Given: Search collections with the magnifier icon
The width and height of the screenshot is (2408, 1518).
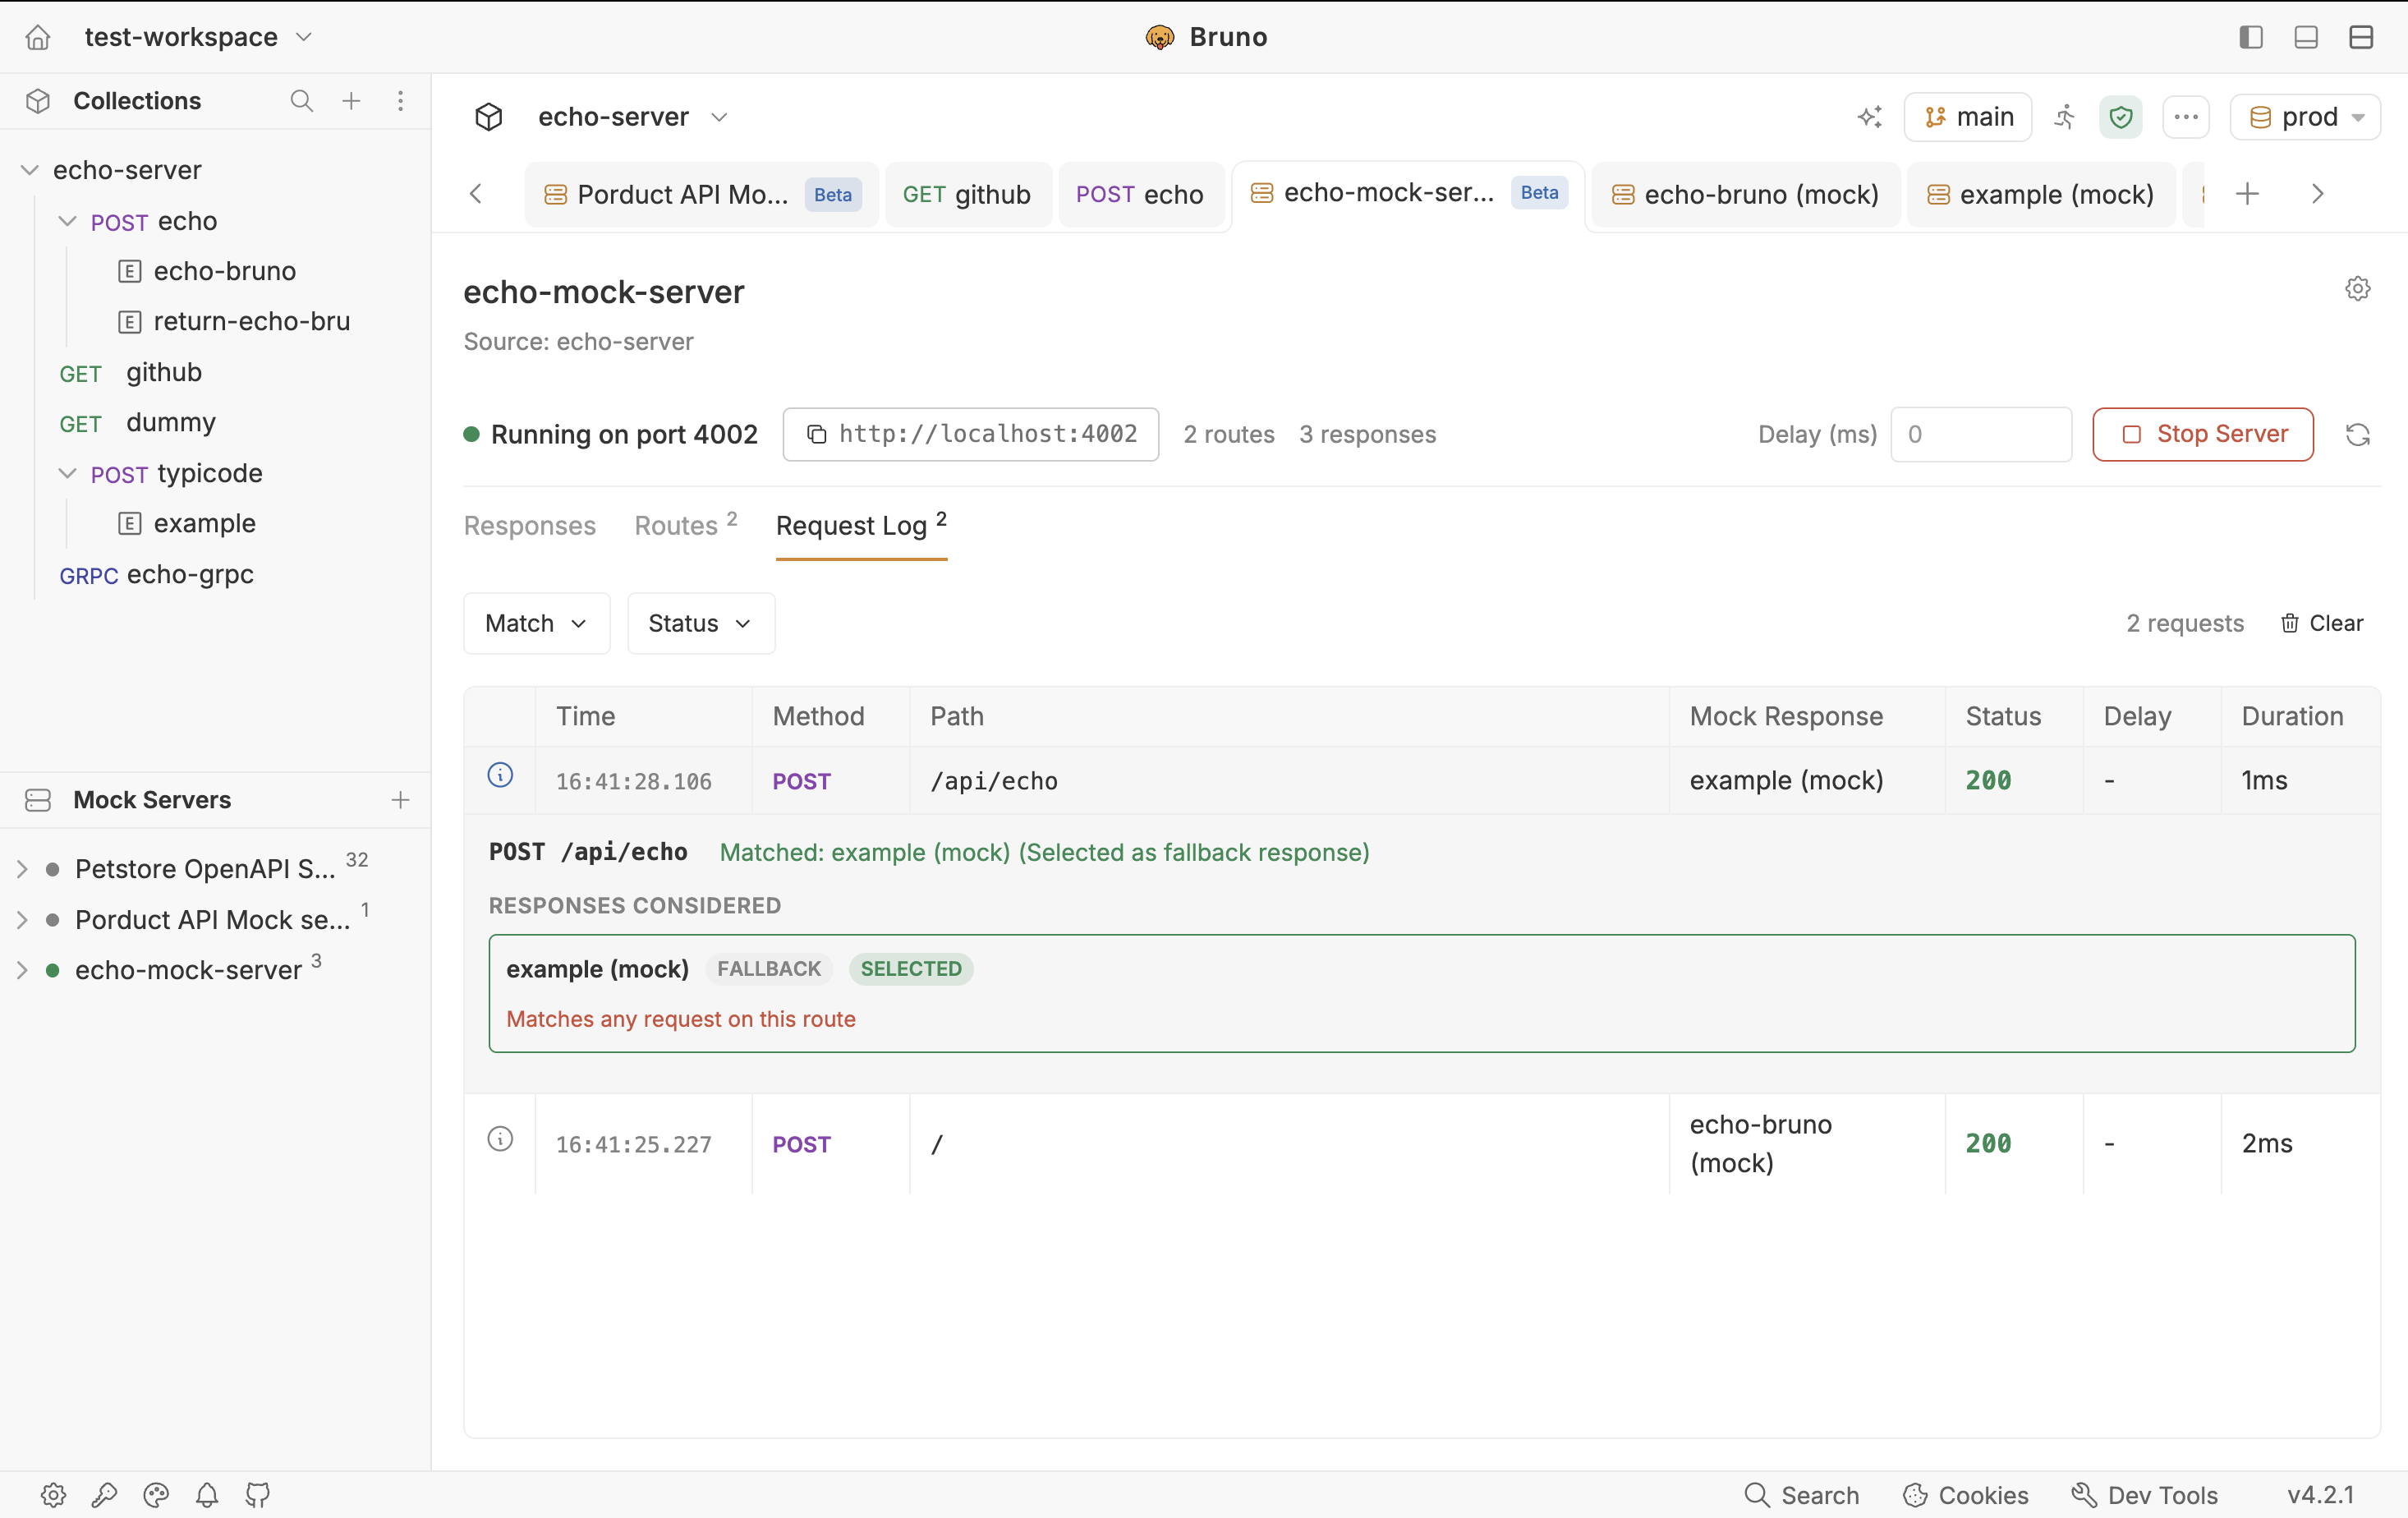Looking at the screenshot, I should pyautogui.click(x=301, y=101).
